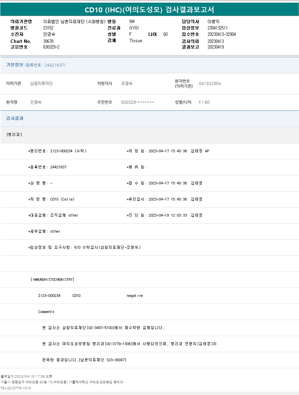Click the [병리과] section label
This screenshot has width=299, height=395.
(14, 135)
